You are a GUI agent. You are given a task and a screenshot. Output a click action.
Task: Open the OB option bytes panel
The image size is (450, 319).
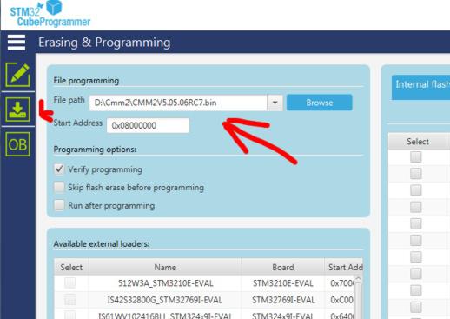(x=17, y=144)
